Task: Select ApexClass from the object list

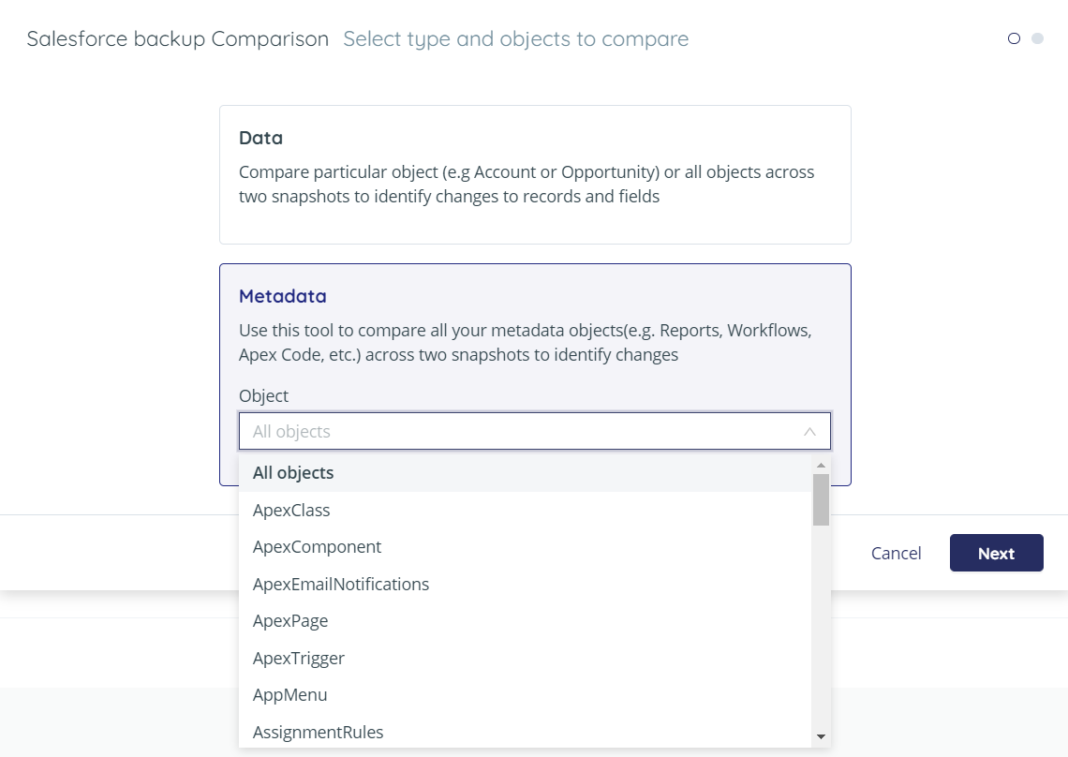Action: tap(291, 510)
